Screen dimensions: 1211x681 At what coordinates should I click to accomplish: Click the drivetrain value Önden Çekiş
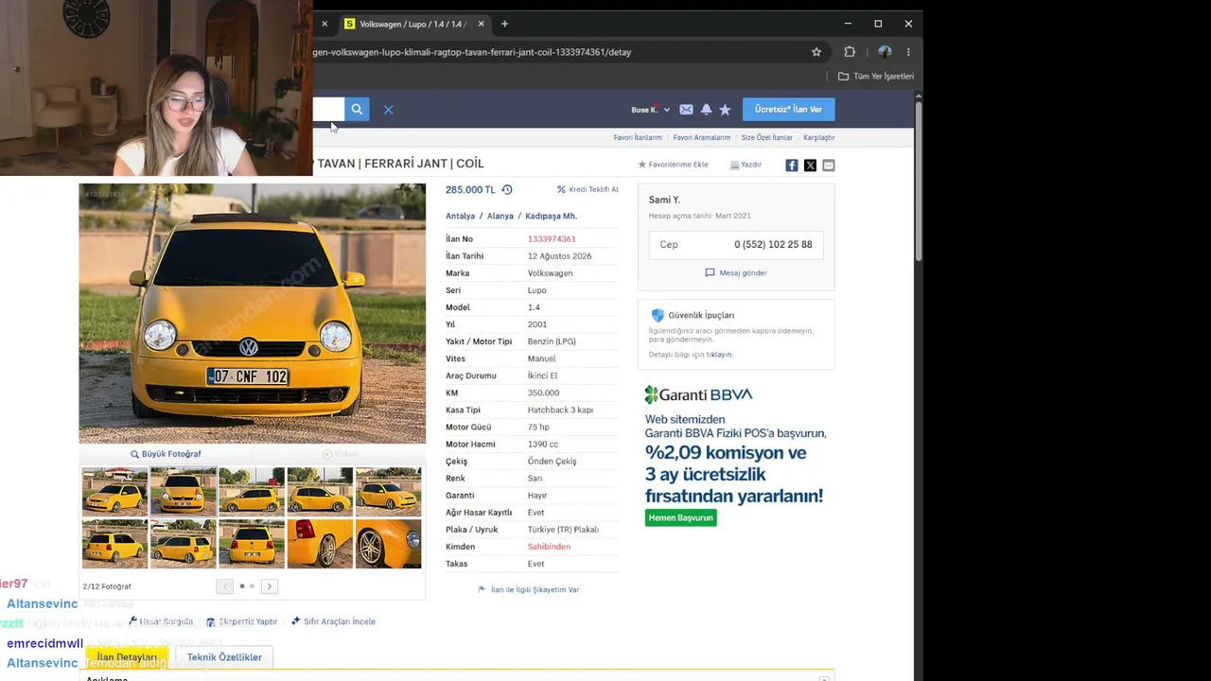tap(552, 462)
